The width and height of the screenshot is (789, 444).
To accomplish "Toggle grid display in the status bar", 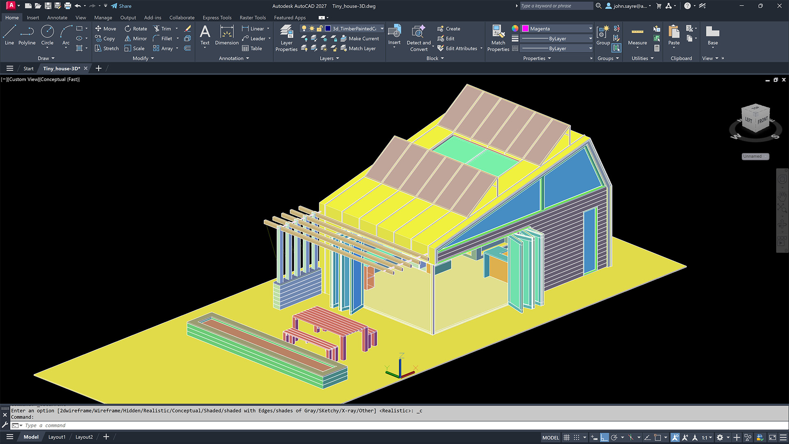I will 567,437.
